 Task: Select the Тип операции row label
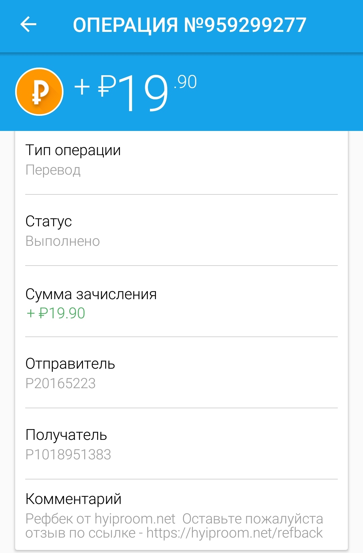pos(73,150)
